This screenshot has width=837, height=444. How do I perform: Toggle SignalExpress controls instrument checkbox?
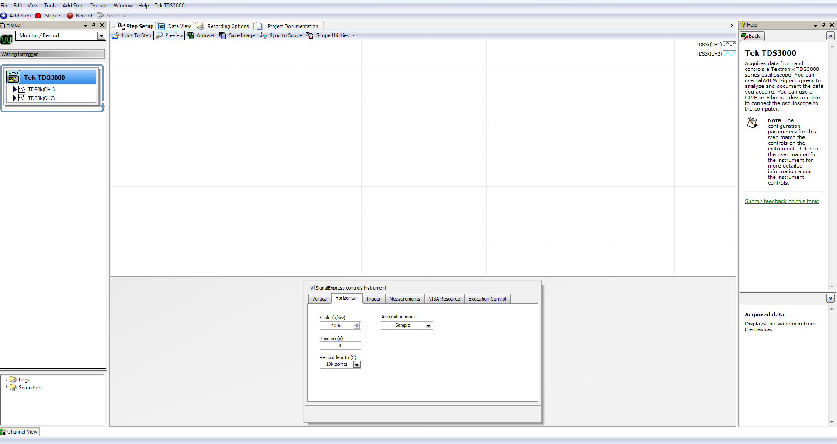tap(312, 287)
